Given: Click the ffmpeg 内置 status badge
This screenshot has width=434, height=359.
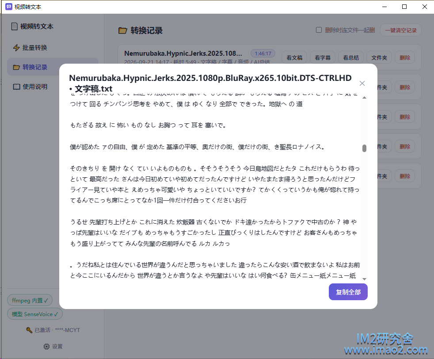Looking at the screenshot, I should [x=30, y=300].
